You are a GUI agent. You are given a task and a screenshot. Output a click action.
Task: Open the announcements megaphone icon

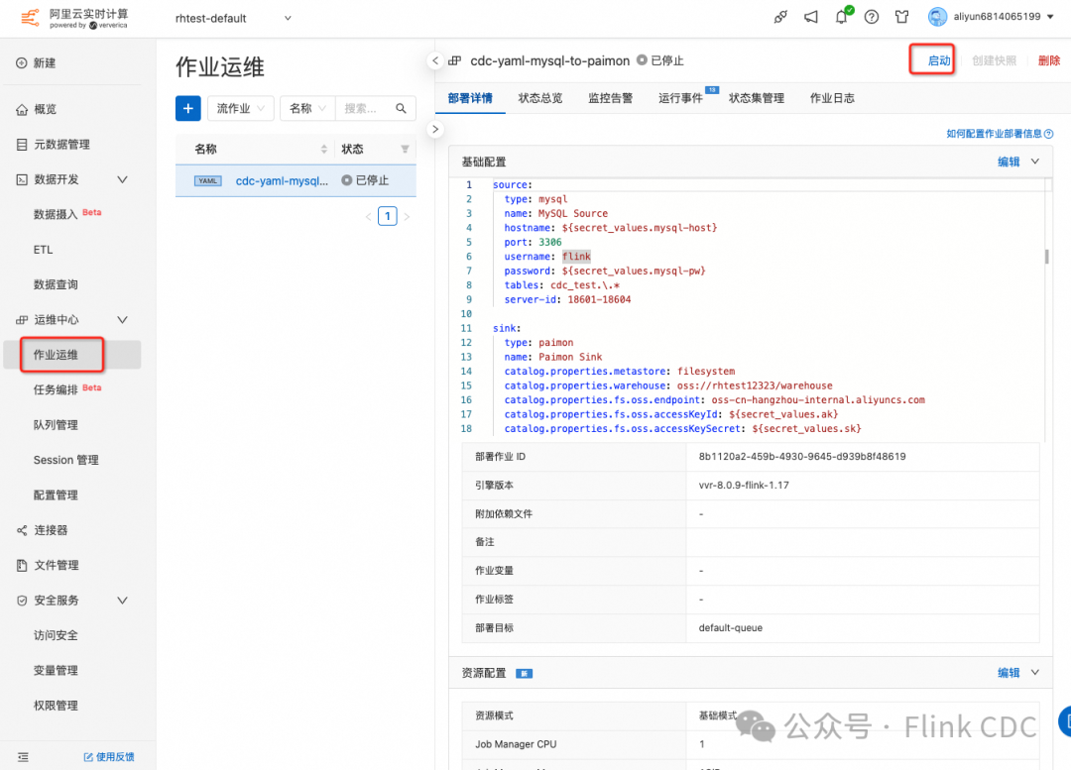(811, 17)
